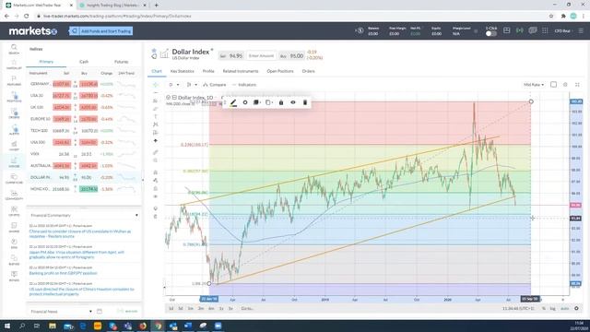Open the chat support icon
The image size is (590, 332).
533,30
